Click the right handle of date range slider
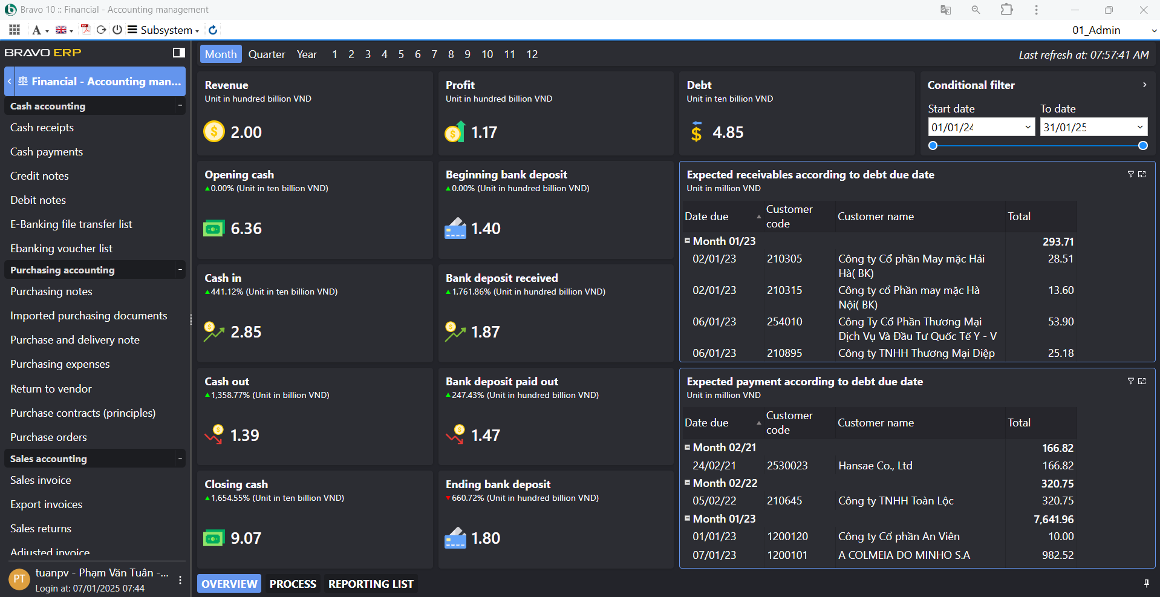The width and height of the screenshot is (1160, 597). 1142,145
